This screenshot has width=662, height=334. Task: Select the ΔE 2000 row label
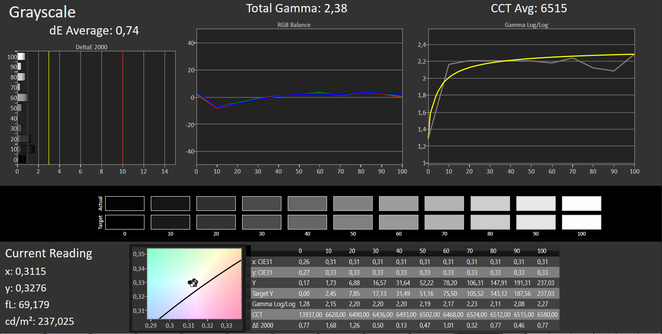pyautogui.click(x=263, y=325)
